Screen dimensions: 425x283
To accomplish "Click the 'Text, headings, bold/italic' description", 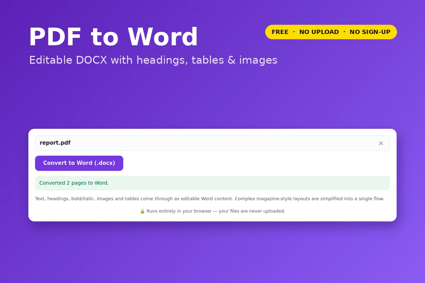I will tap(210, 199).
